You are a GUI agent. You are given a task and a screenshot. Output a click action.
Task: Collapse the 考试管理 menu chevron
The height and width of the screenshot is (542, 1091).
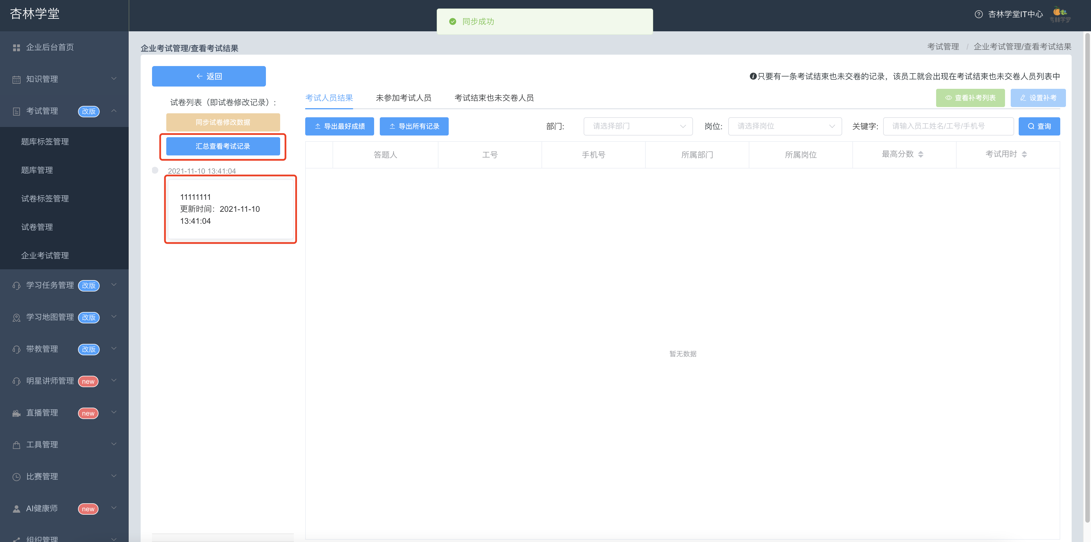[x=114, y=111]
